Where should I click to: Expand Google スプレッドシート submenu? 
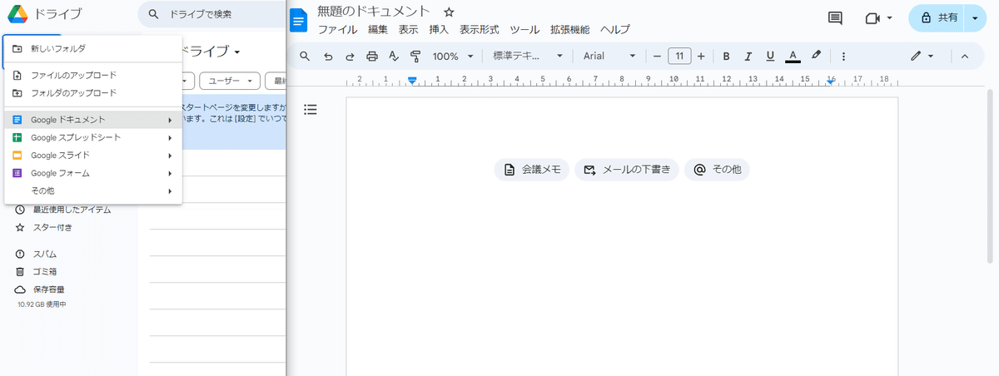[x=93, y=137]
